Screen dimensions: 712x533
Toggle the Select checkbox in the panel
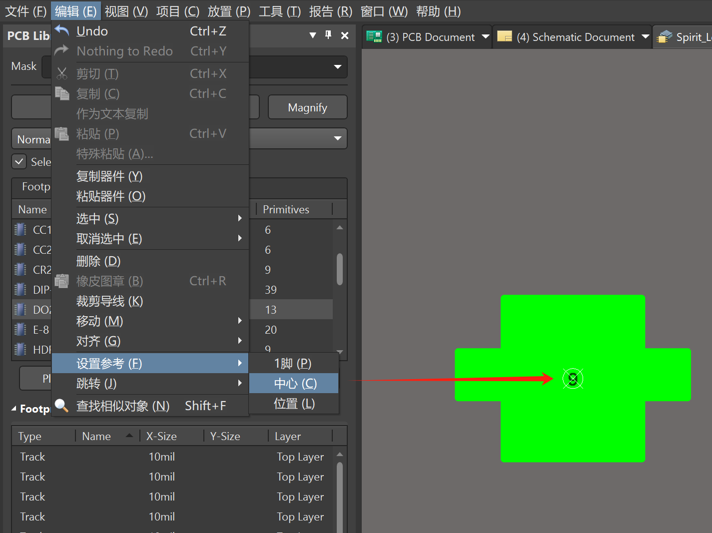coord(19,162)
